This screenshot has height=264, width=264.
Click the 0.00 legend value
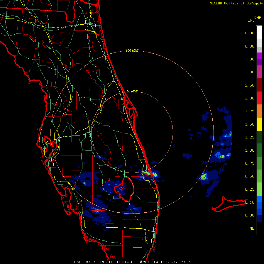tap(250, 215)
